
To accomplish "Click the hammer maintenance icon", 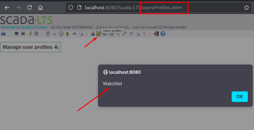I will (x=125, y=34).
